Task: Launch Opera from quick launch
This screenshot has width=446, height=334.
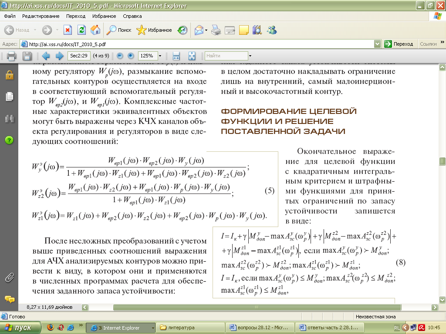Action: pyautogui.click(x=60, y=327)
